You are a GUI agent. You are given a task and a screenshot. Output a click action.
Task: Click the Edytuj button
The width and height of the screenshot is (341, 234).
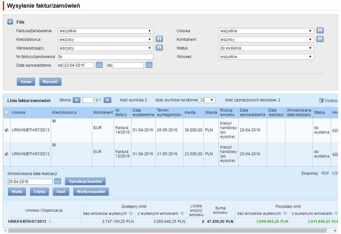pos(39,192)
